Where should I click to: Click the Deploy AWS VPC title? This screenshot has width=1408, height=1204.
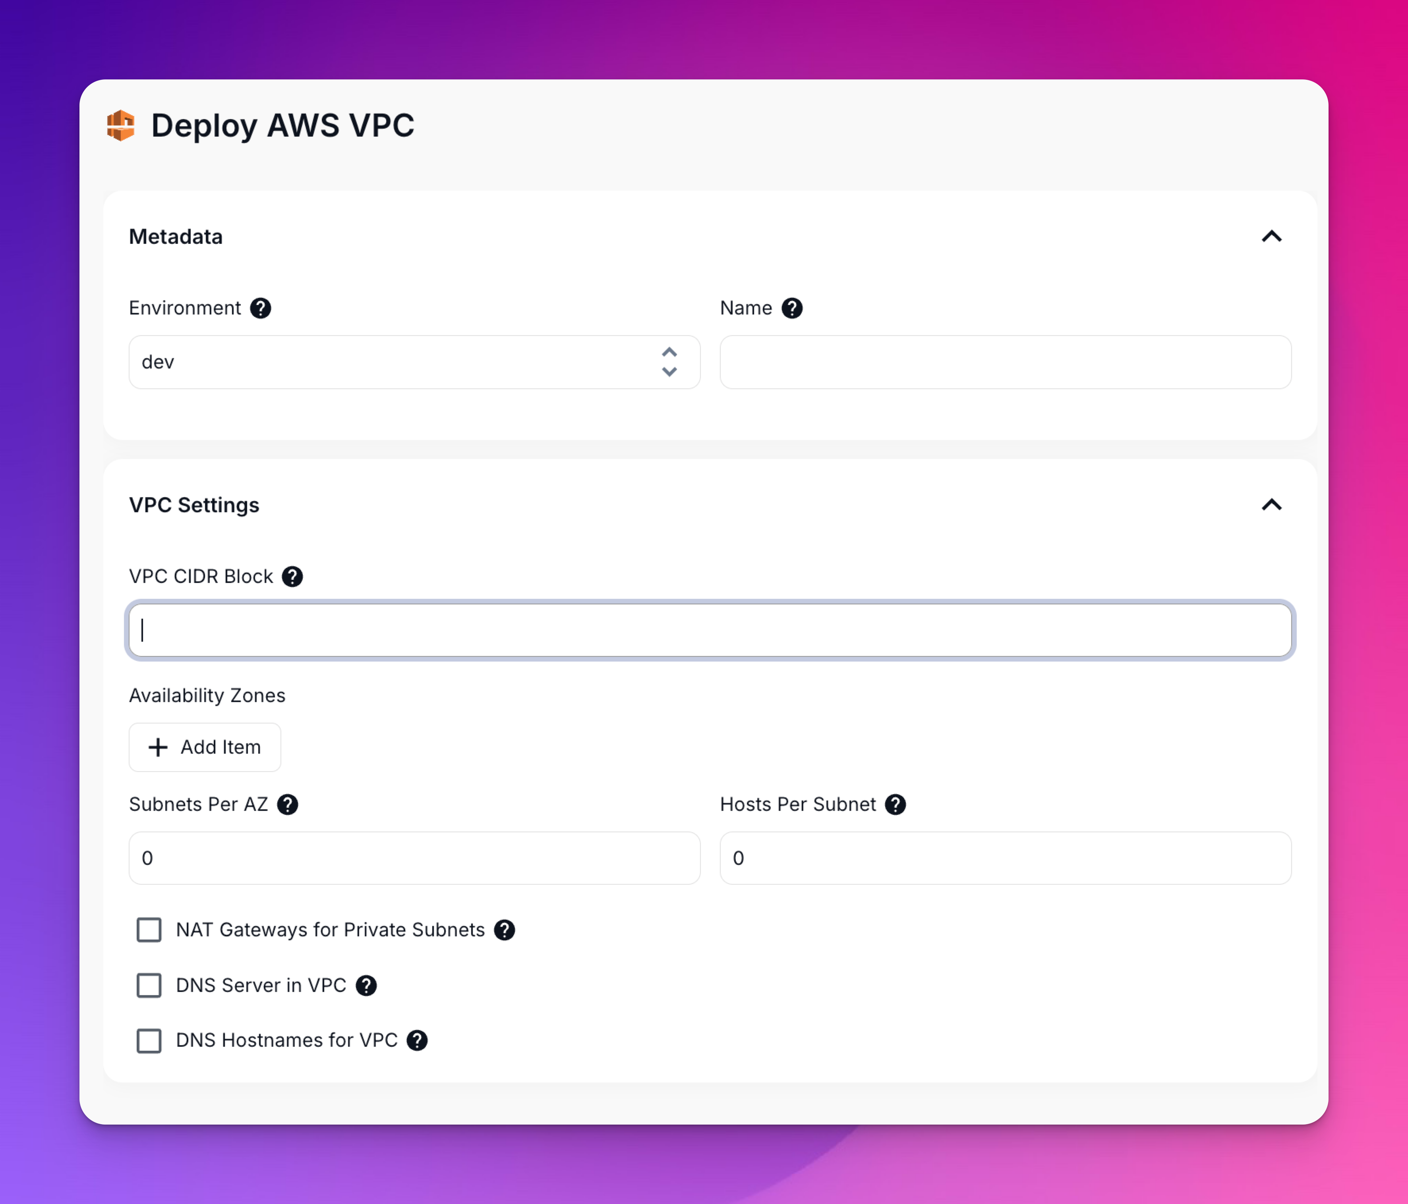283,125
